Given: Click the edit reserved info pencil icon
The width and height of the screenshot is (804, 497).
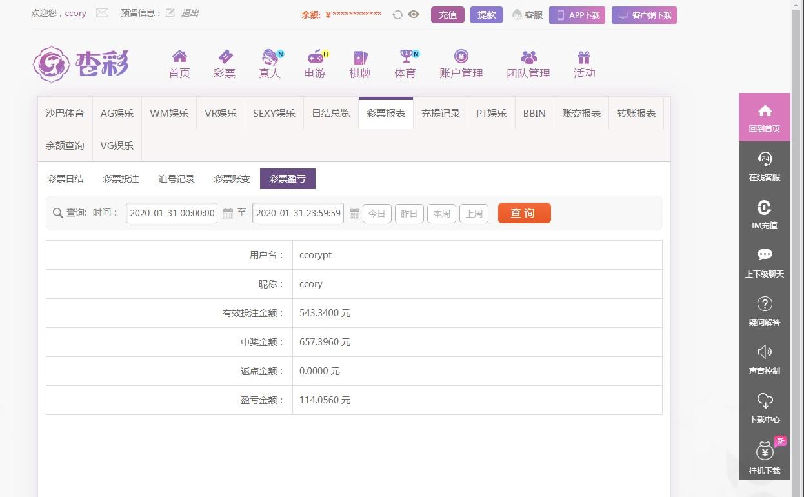Looking at the screenshot, I should pos(170,13).
